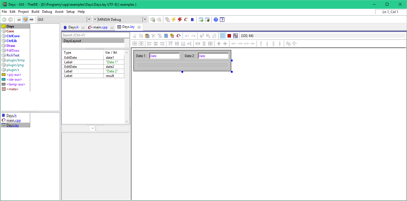
Task: Open Days.h in the file list
Action: click(x=11, y=116)
